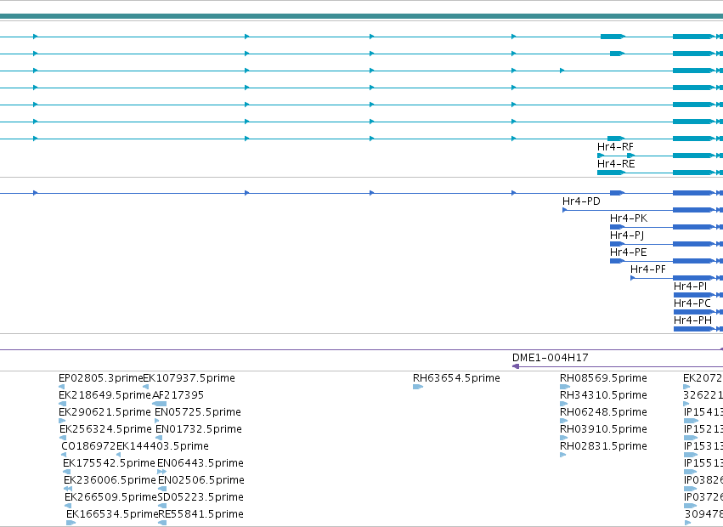
Task: Click the EN06443.5prime label
Action: [201, 463]
